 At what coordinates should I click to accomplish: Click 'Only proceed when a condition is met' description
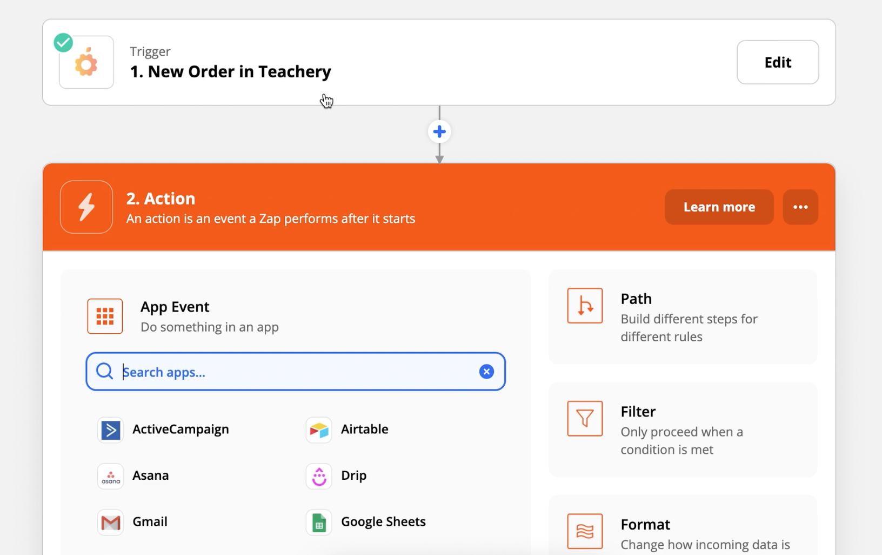(x=682, y=441)
